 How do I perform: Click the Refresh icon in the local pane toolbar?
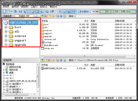(65, 60)
